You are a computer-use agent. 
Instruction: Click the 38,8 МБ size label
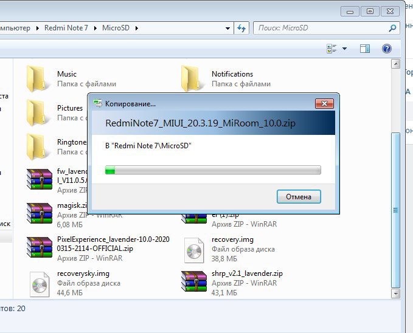point(224,259)
